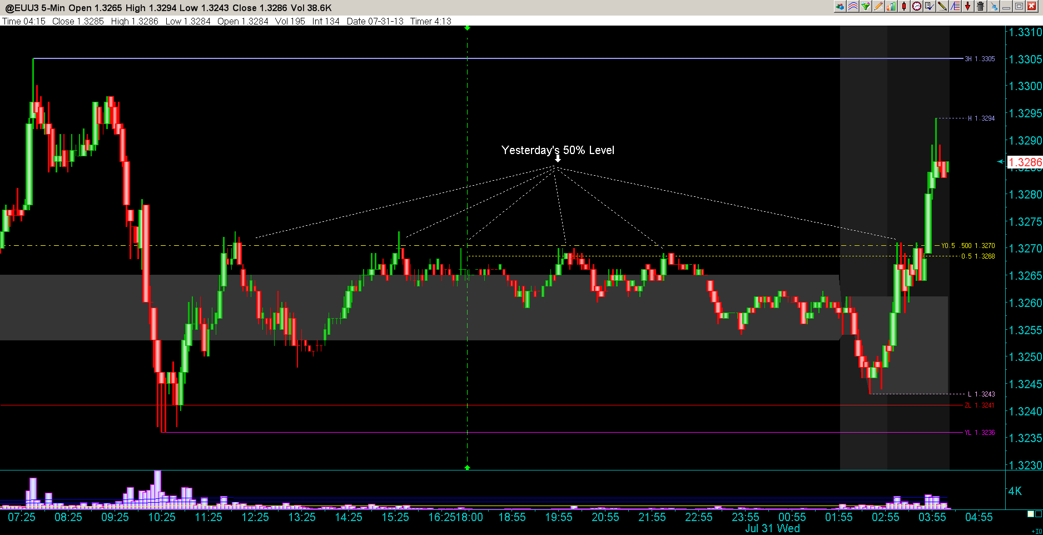Click the blue pushpin icon
1043x535 pixels.
point(994,6)
